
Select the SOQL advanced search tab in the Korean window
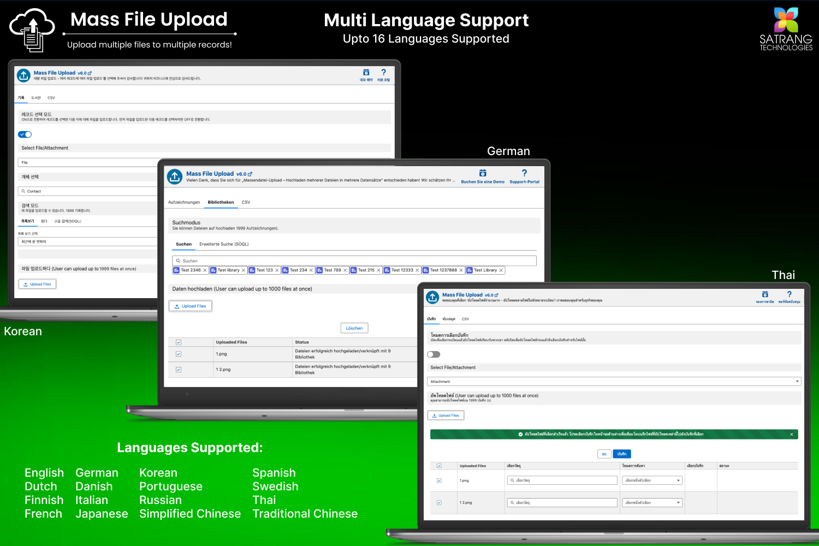(67, 221)
